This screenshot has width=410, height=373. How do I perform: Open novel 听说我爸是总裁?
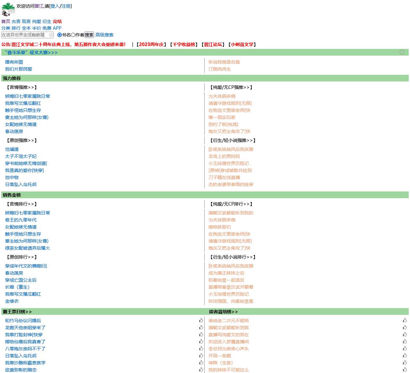pos(224,62)
